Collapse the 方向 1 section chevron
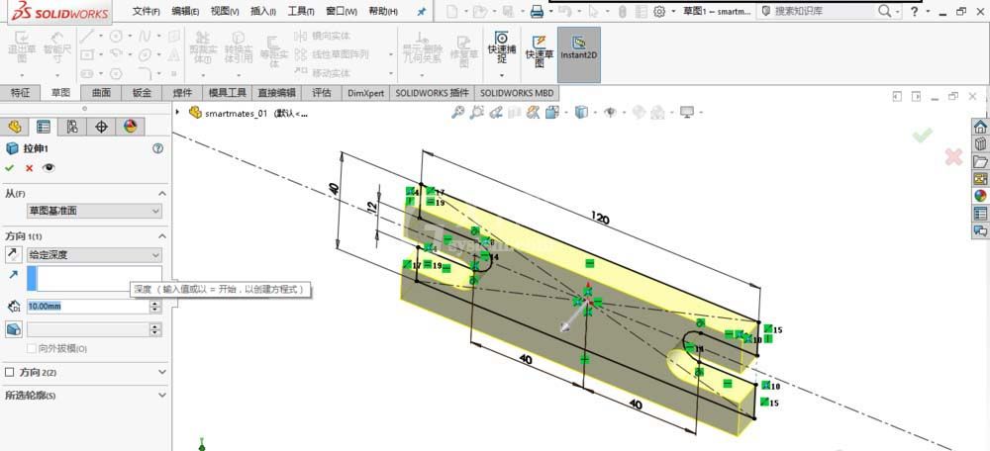This screenshot has height=451, width=990. pyautogui.click(x=162, y=236)
